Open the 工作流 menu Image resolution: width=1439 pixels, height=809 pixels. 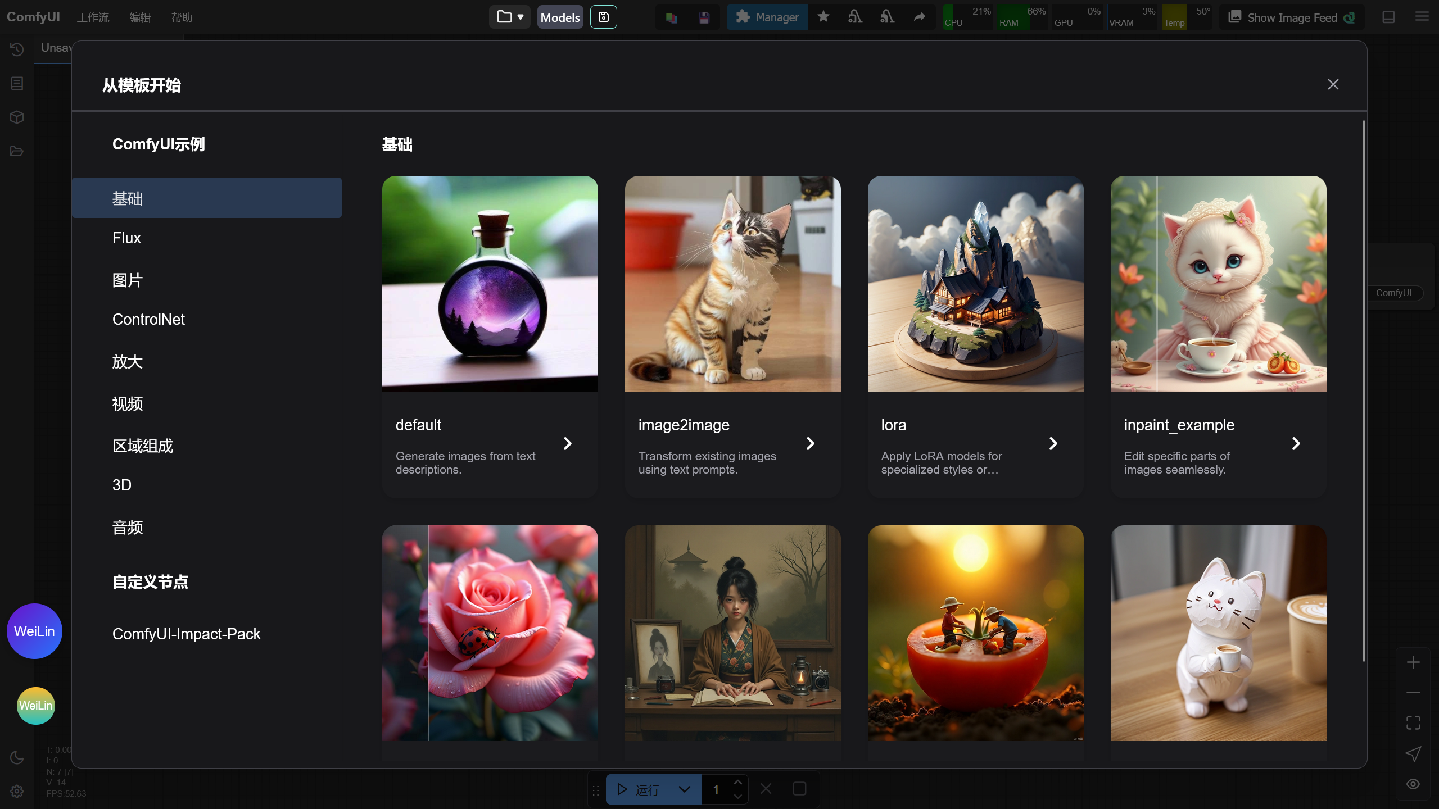(93, 17)
